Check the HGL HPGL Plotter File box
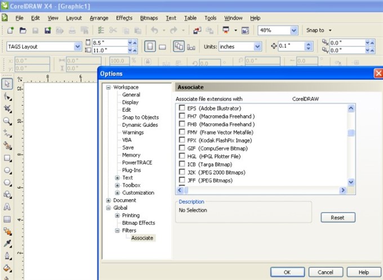 (x=182, y=156)
